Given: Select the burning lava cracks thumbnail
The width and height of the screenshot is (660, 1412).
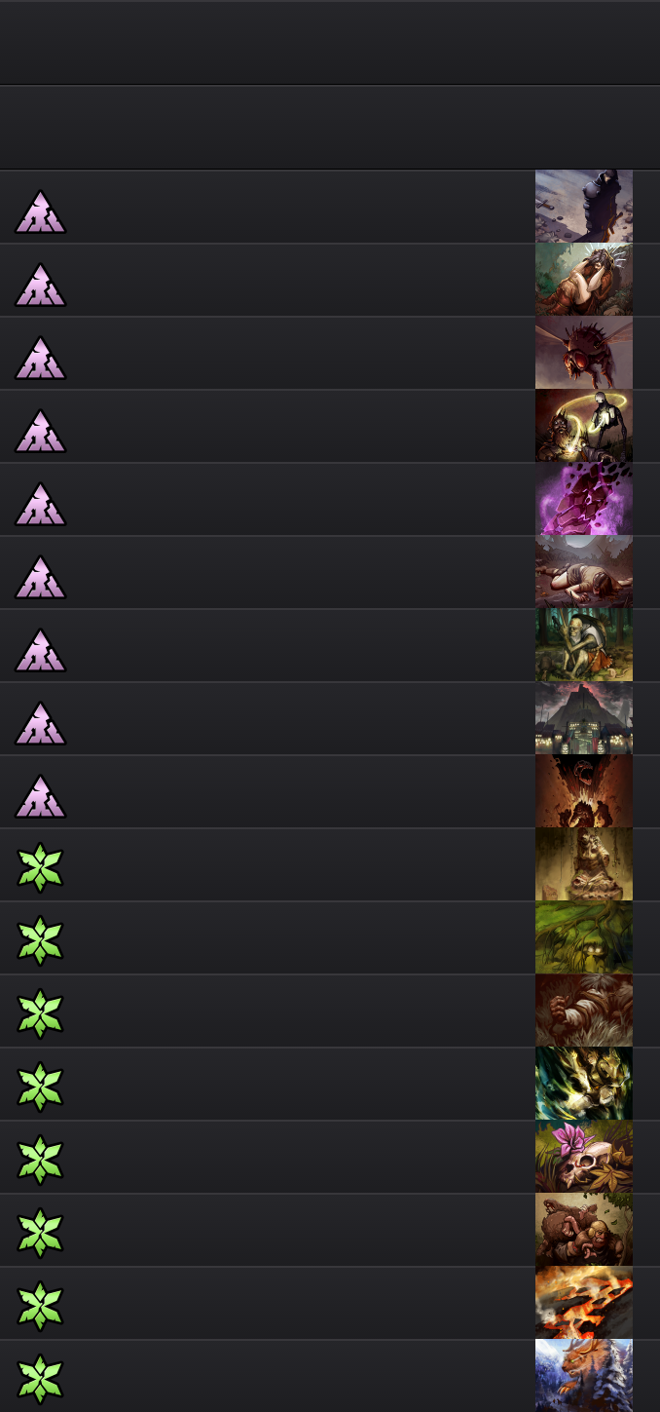Looking at the screenshot, I should point(584,1303).
